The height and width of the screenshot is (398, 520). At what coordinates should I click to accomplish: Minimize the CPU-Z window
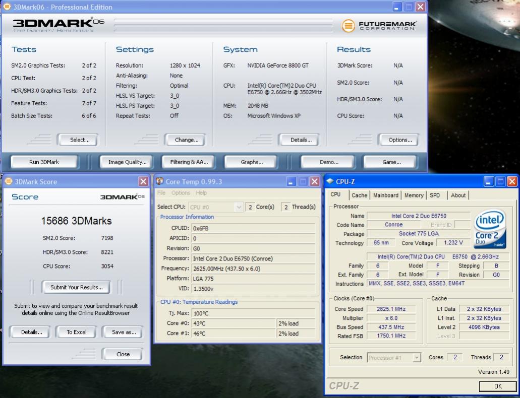tap(489, 181)
